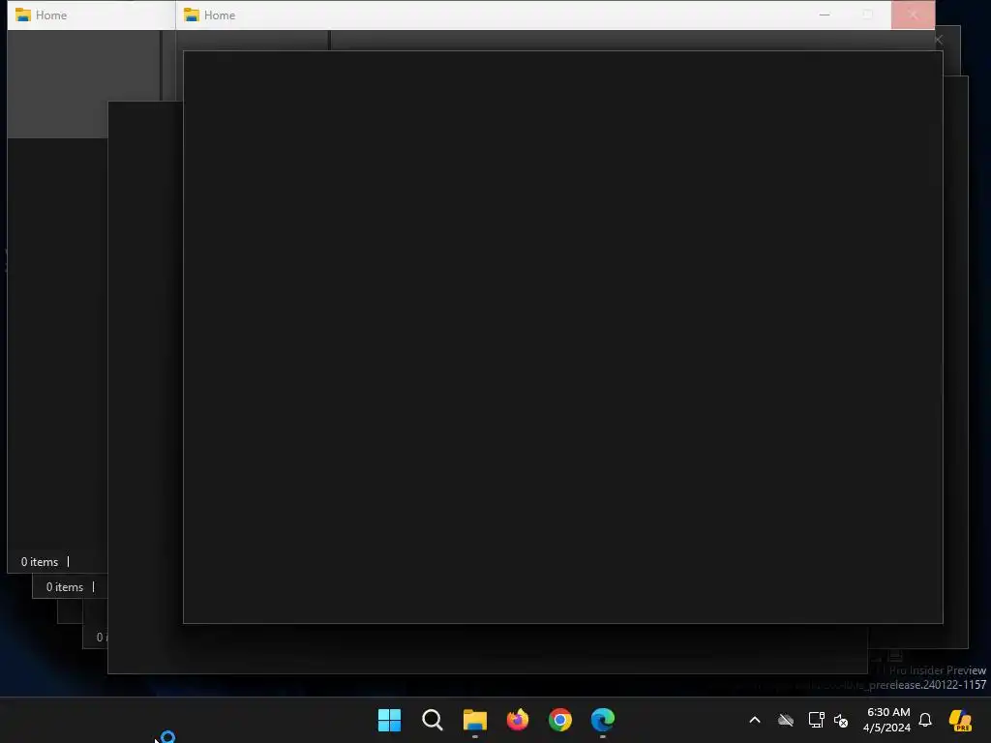Click the folder icon of the partly hidden Home window
991x743 pixels.
pyautogui.click(x=23, y=15)
